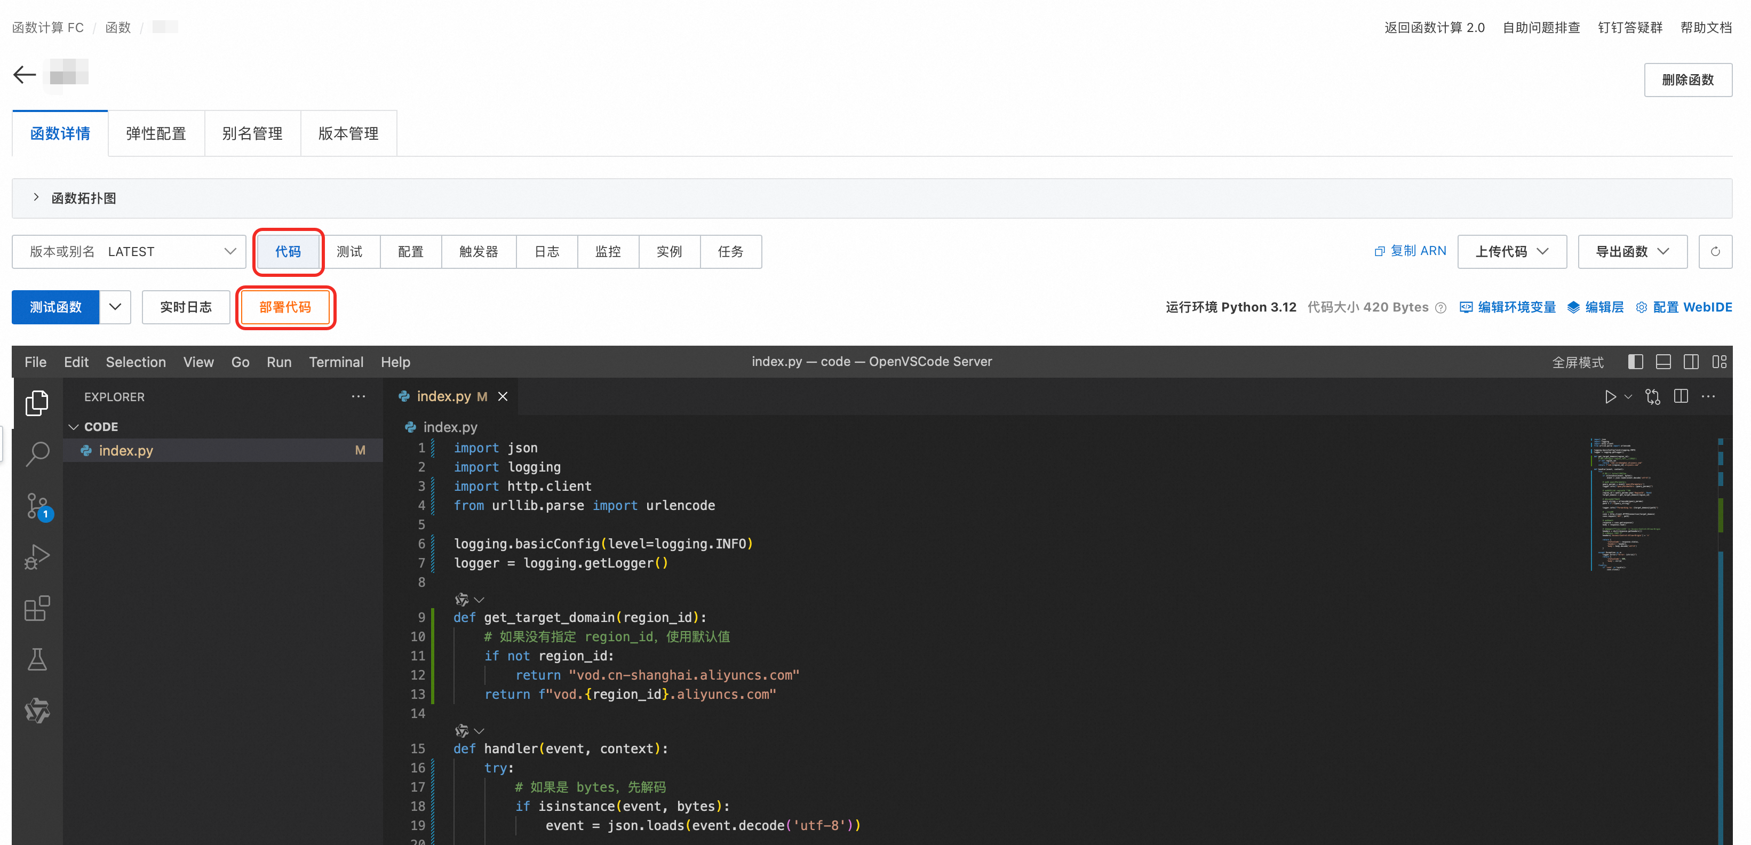Open run options chevron beside play icon
Image resolution: width=1751 pixels, height=845 pixels.
click(1628, 397)
